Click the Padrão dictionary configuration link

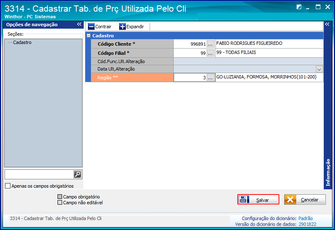pos(305,218)
